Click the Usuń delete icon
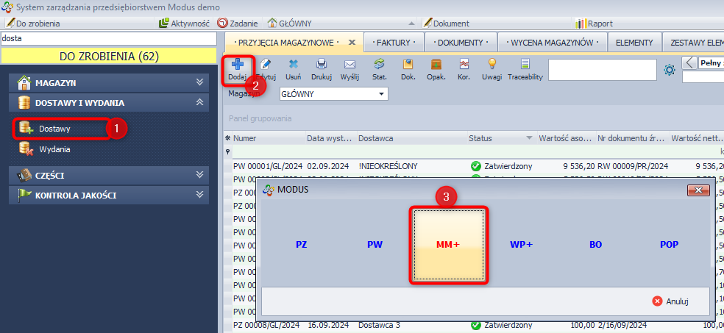The height and width of the screenshot is (333, 724). [x=293, y=65]
